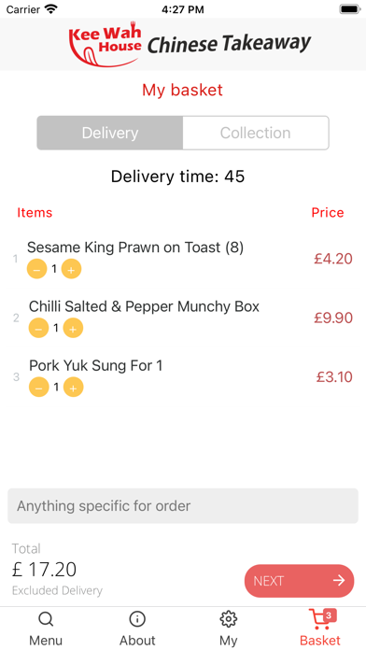Viewport: 366px width, 650px height.
Task: Reduce Pork Yuk Sung For 1 quantity
Action: (38, 388)
